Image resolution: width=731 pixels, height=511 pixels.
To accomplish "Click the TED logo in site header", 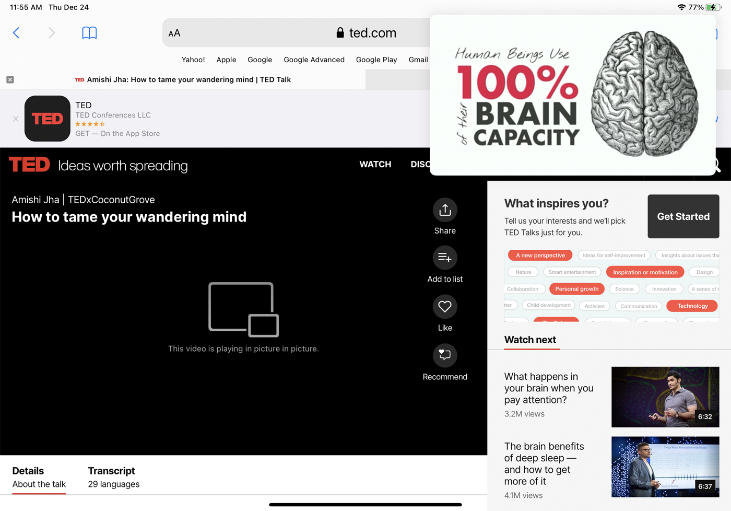I will pyautogui.click(x=29, y=165).
